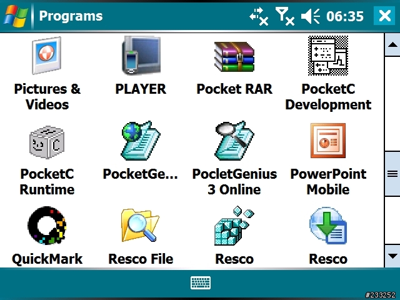Select the "Pictures & Videos" label

(47, 97)
